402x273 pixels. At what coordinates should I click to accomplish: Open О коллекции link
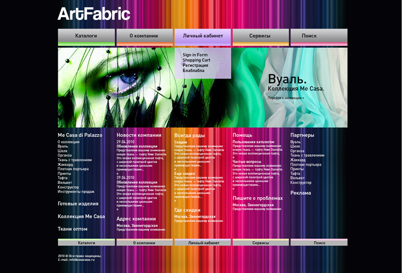click(x=68, y=142)
